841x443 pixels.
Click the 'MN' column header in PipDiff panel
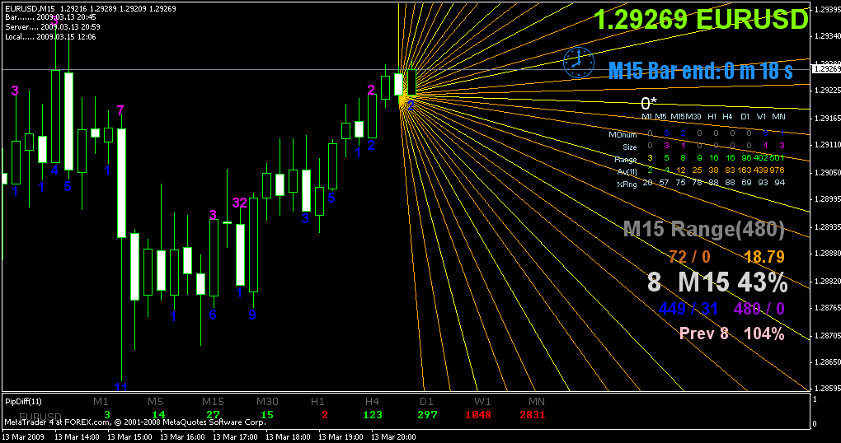tap(537, 401)
